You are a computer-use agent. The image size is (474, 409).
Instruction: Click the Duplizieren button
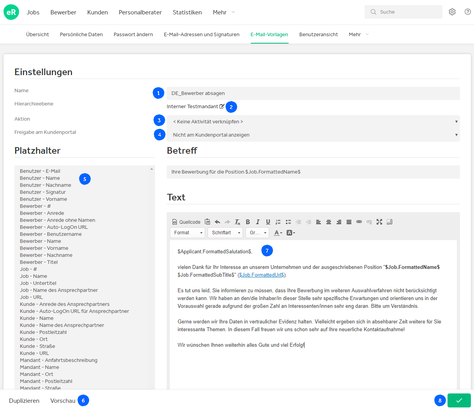point(24,400)
